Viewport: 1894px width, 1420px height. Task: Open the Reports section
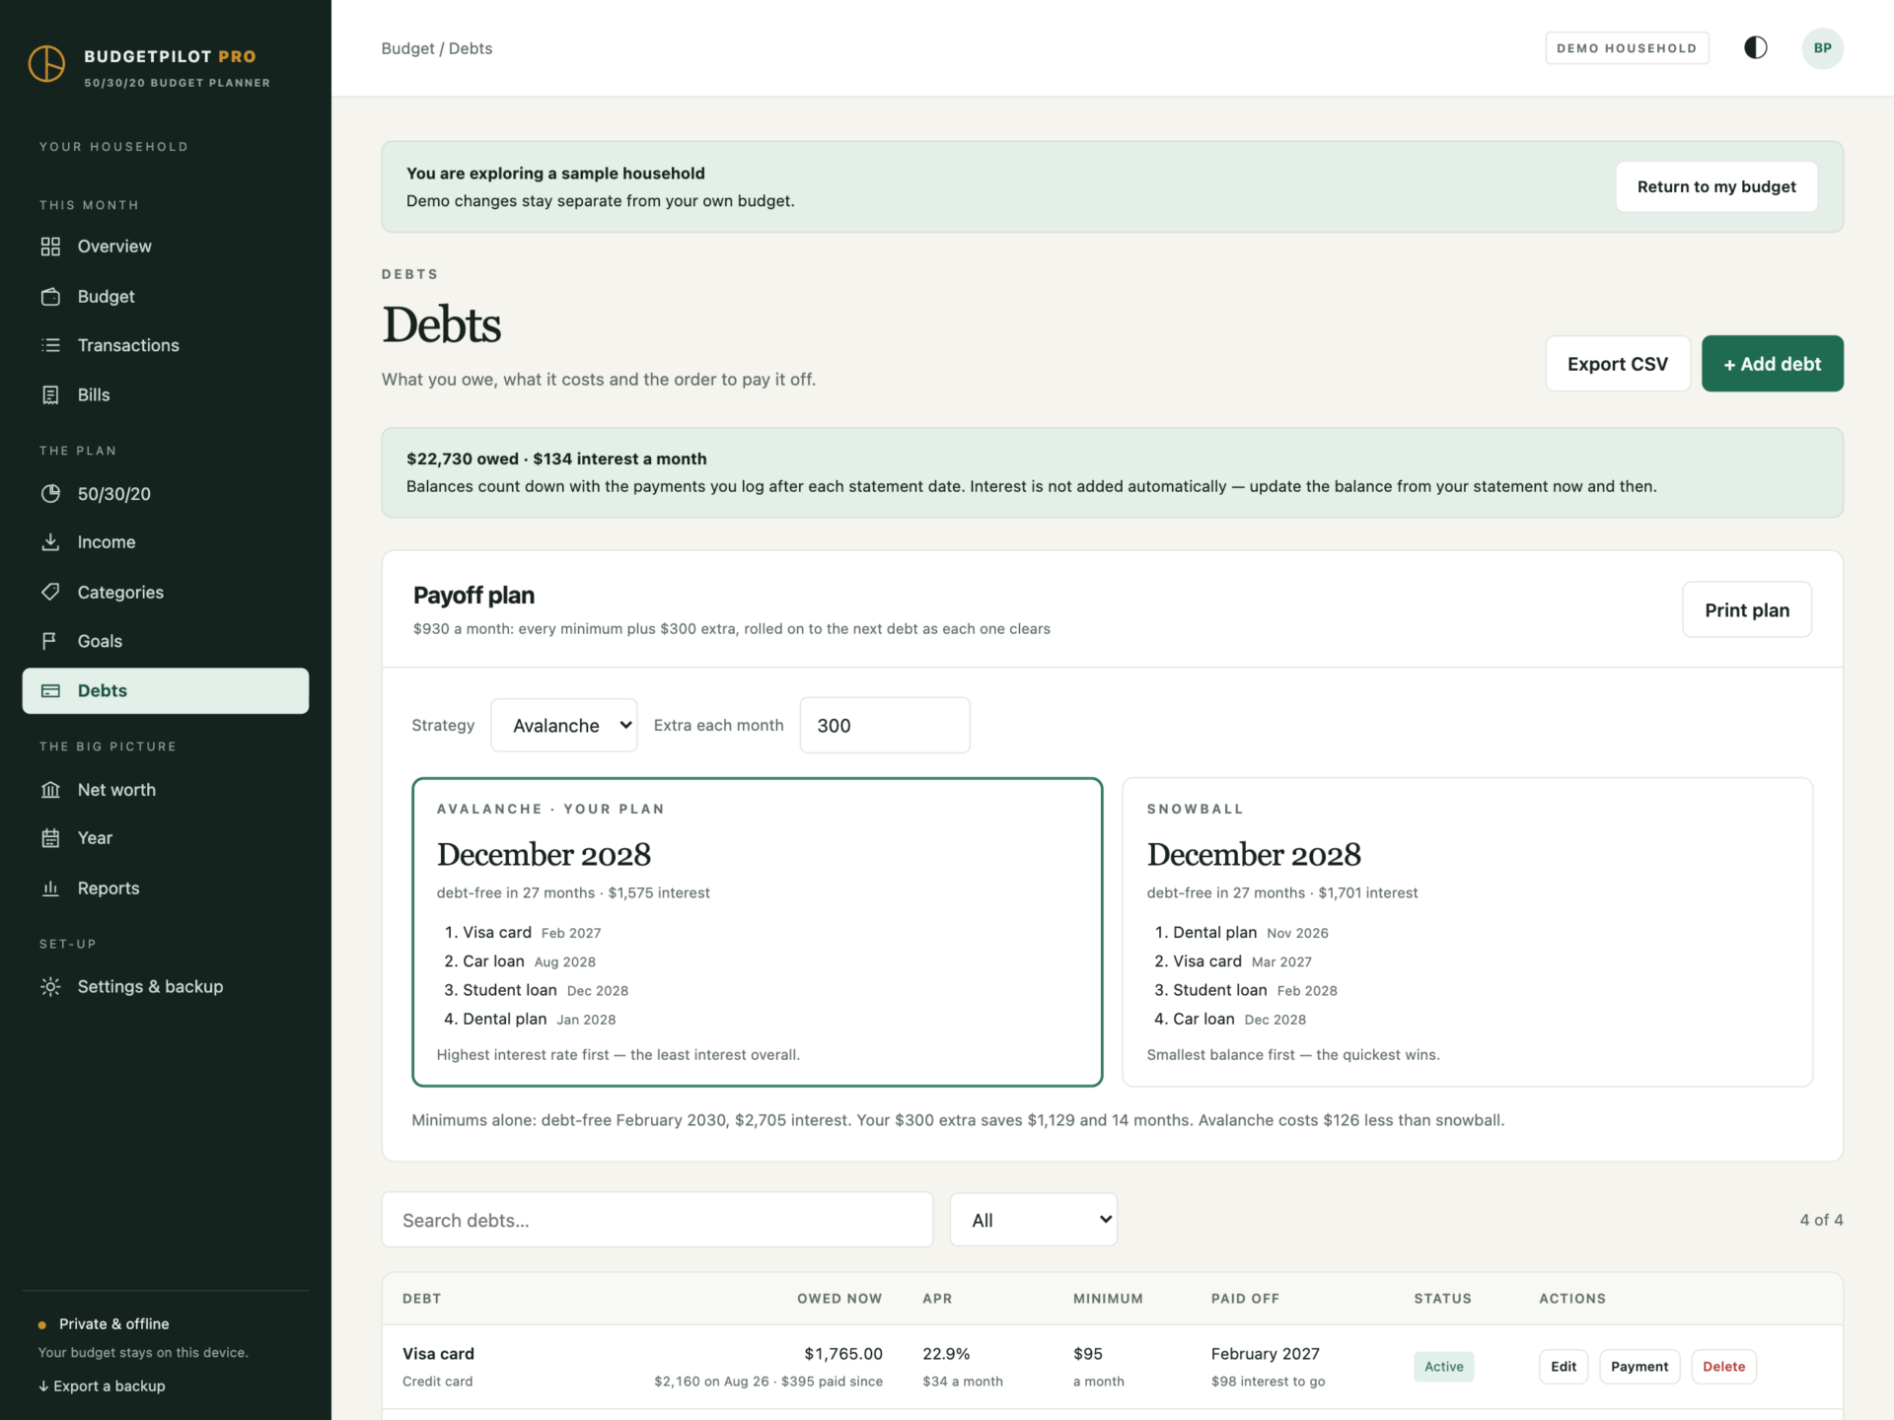pos(166,888)
